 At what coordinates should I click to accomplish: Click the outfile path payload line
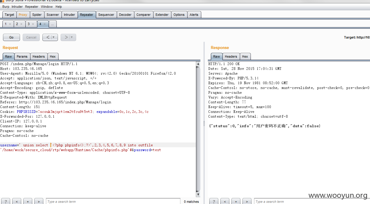[x=81, y=150]
